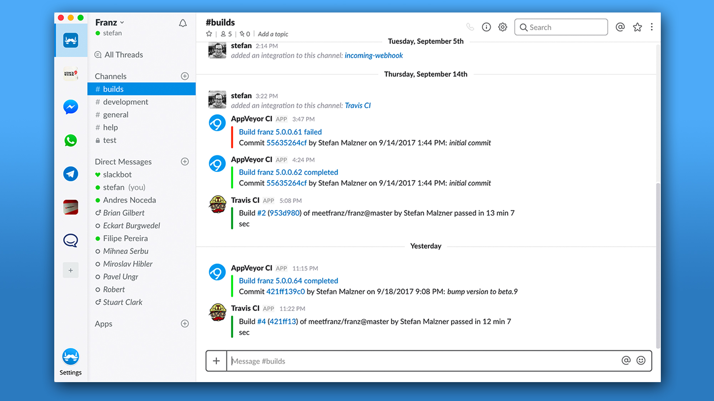This screenshot has height=401, width=714.
Task: Open commit 421ff139c0 link
Action: (x=286, y=292)
